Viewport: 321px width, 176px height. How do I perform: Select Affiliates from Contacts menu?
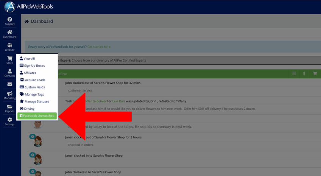pos(28,73)
